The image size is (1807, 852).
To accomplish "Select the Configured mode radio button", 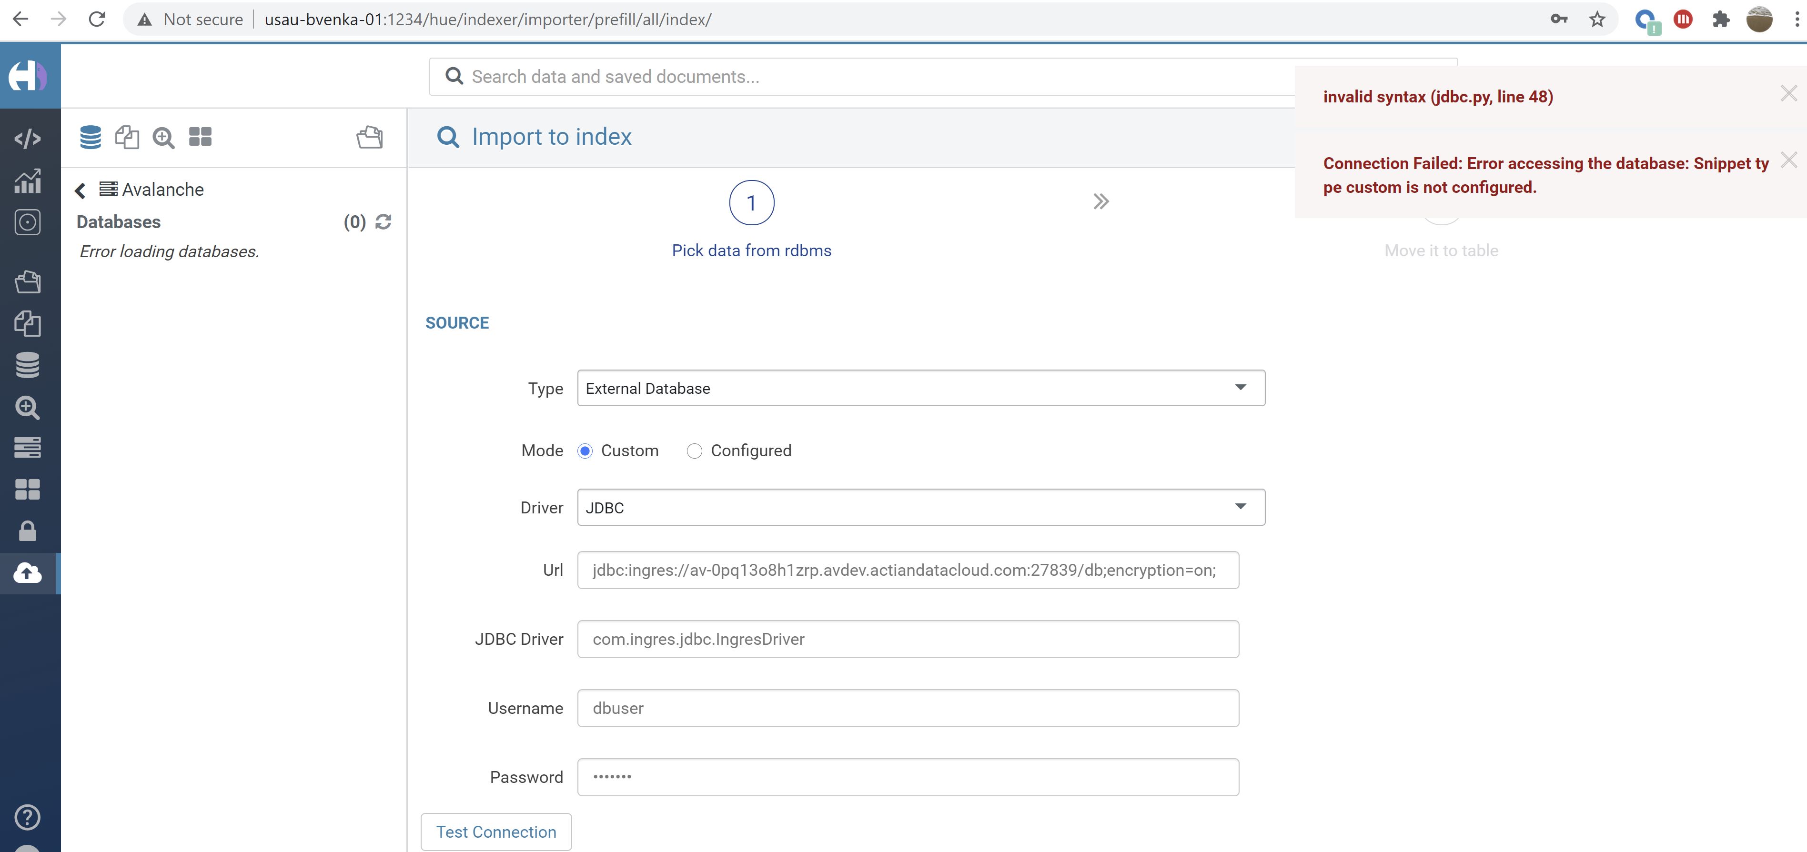I will pyautogui.click(x=695, y=451).
